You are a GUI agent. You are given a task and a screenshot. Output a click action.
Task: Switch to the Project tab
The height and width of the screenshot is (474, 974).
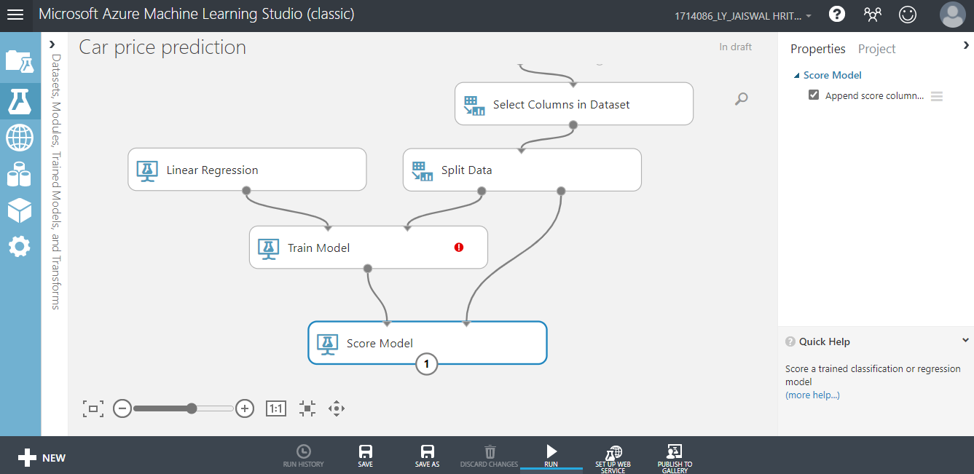pyautogui.click(x=876, y=49)
